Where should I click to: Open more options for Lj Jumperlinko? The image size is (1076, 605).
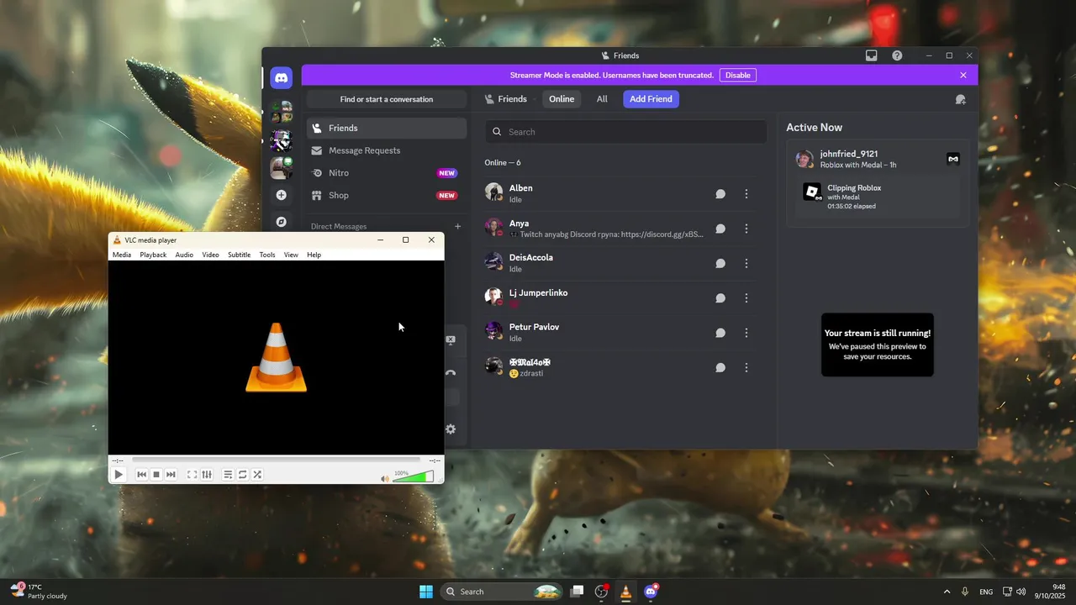pyautogui.click(x=746, y=298)
